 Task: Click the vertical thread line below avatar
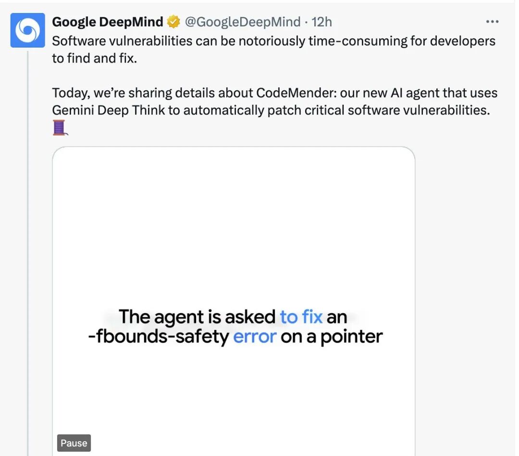point(28,240)
